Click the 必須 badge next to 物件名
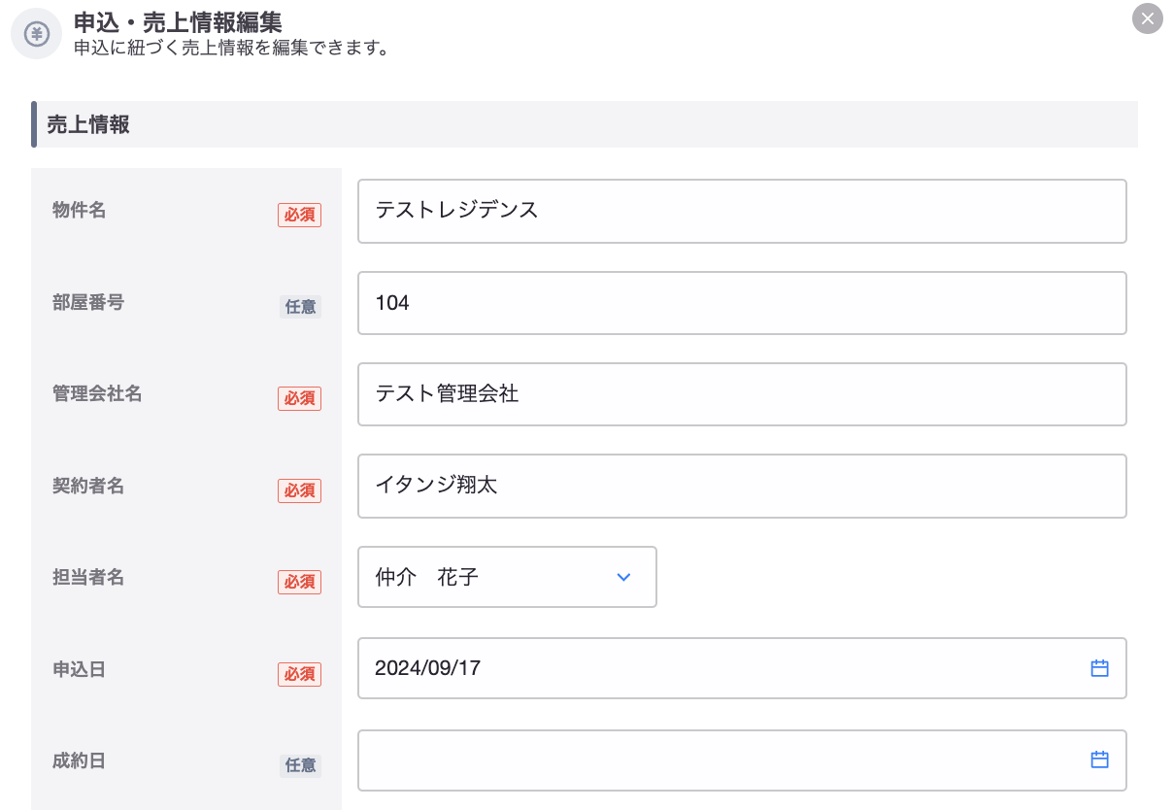The image size is (1173, 810). [x=299, y=215]
